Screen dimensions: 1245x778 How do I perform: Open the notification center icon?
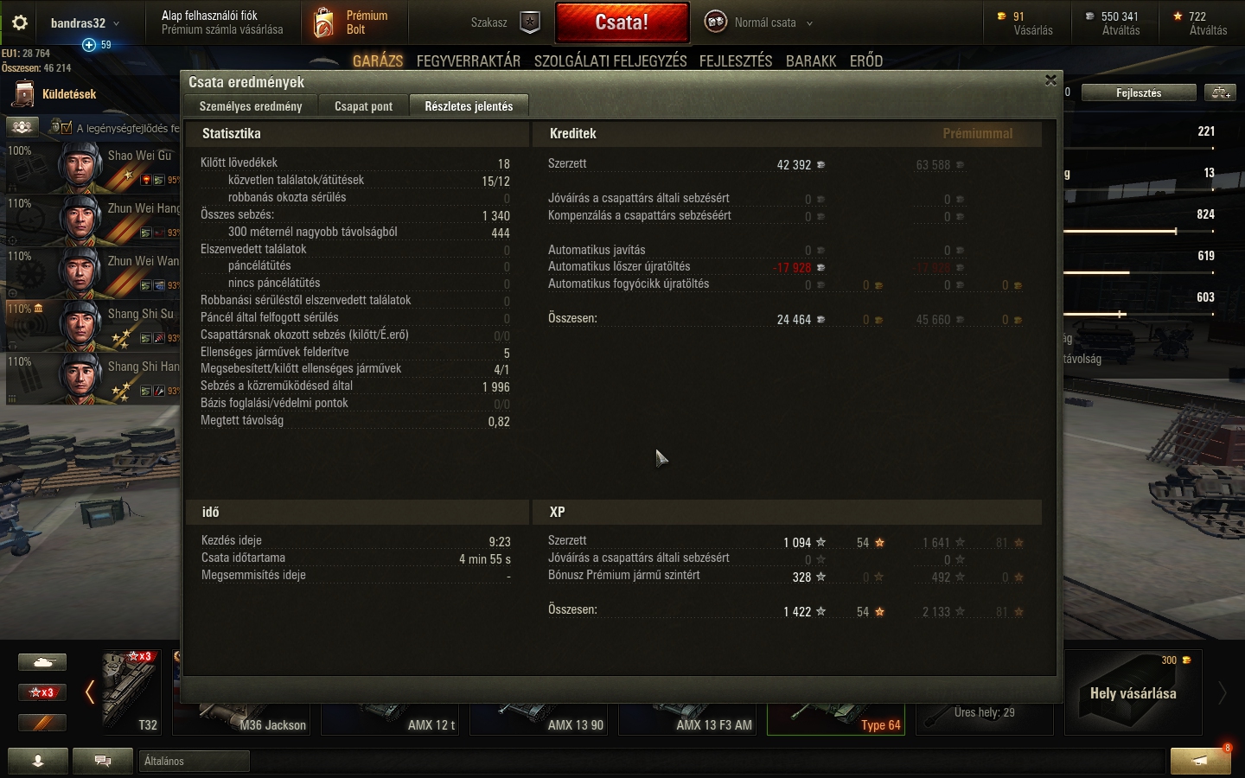point(1200,760)
